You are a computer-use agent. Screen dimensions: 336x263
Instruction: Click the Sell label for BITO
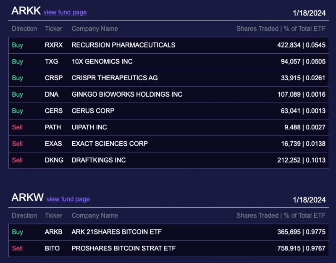pyautogui.click(x=17, y=248)
